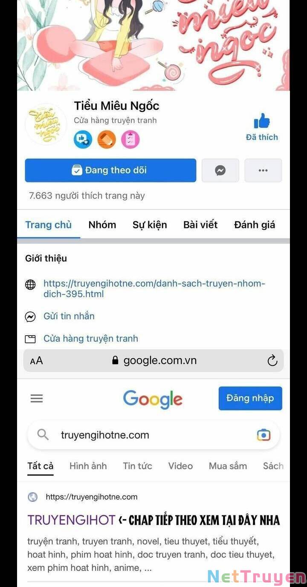Image resolution: width=307 pixels, height=587 pixels.
Task: Click the Đăng nhập button
Action: 250,398
